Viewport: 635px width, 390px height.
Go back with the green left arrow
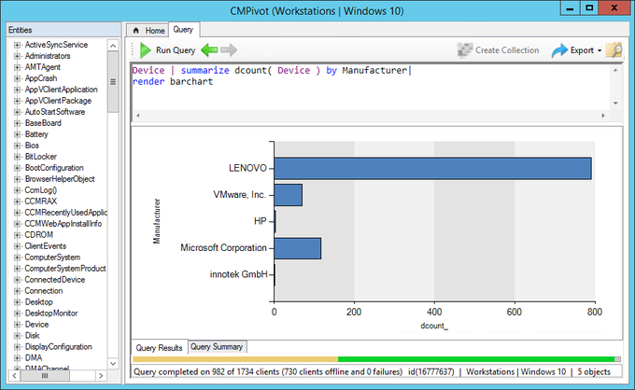(x=209, y=50)
